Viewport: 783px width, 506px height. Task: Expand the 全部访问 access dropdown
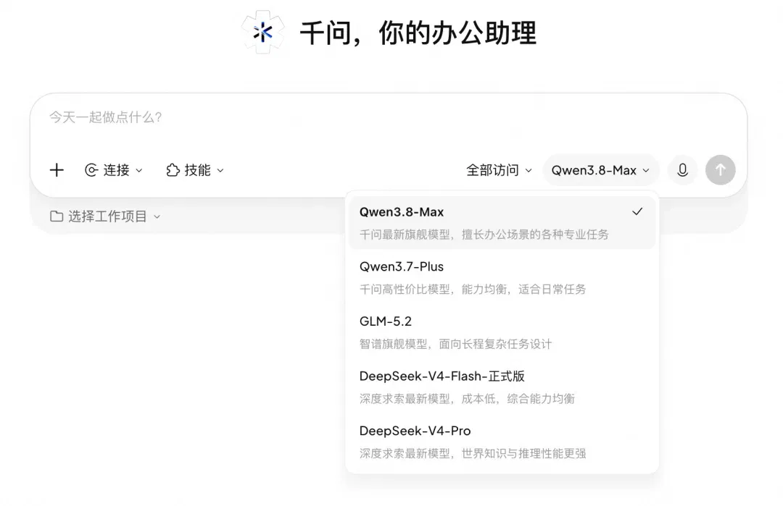point(499,170)
